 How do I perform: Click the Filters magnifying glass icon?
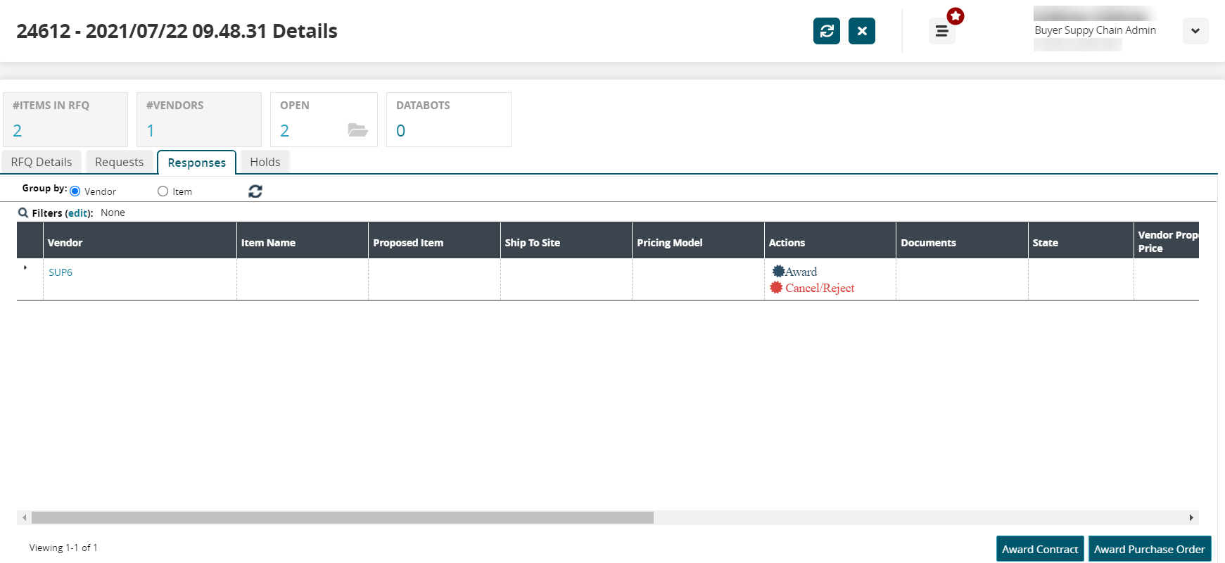tap(23, 213)
